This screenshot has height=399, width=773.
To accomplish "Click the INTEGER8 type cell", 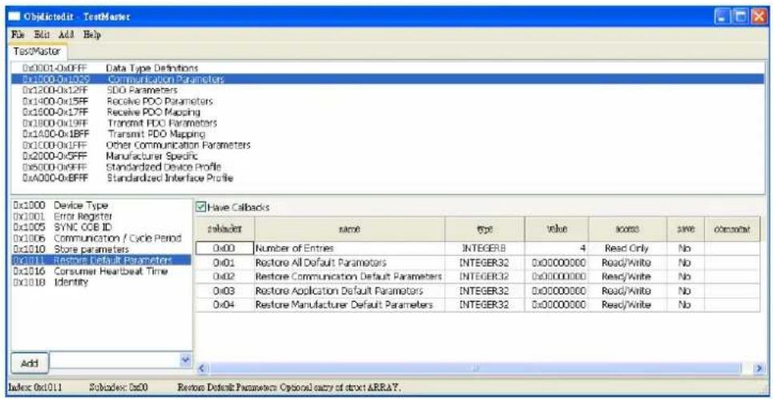I will [485, 248].
